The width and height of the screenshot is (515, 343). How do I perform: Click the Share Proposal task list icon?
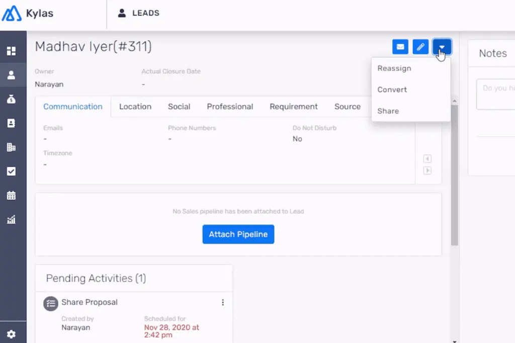(x=51, y=304)
